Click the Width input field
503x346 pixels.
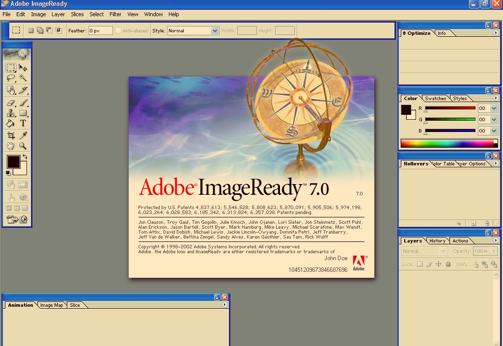point(247,31)
